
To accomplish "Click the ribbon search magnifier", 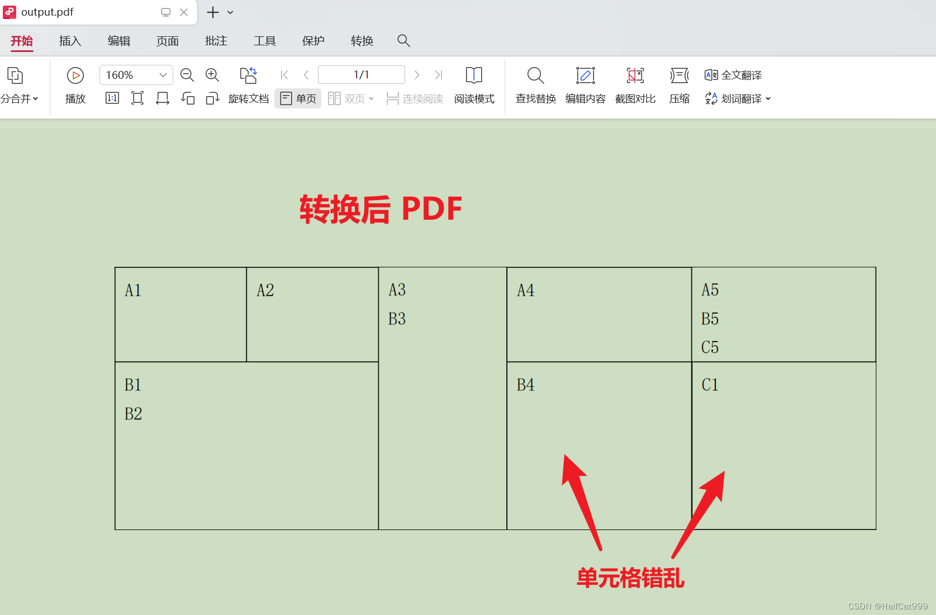I will [x=403, y=41].
